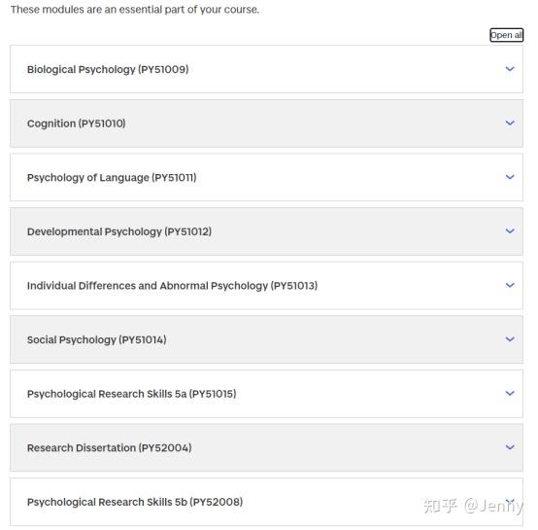This screenshot has width=538, height=530.
Task: Open the Cognition (PY51010) accordion title
Action: [x=76, y=124]
